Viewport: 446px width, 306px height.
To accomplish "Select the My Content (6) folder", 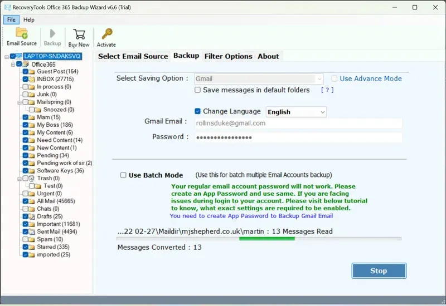I will [x=55, y=132].
